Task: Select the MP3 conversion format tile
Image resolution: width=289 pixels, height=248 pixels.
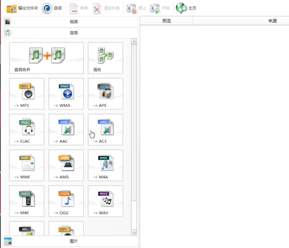Action: (27, 94)
